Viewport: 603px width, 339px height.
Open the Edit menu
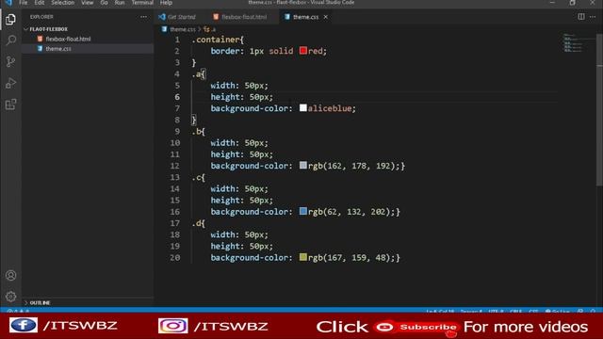[40, 3]
